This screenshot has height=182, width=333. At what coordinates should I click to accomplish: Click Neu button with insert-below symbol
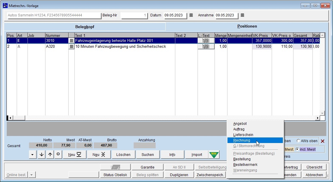[x=74, y=155]
